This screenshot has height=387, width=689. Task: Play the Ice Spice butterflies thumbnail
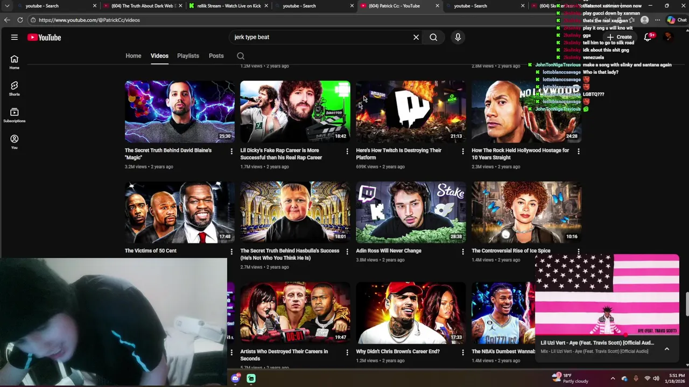(x=526, y=212)
